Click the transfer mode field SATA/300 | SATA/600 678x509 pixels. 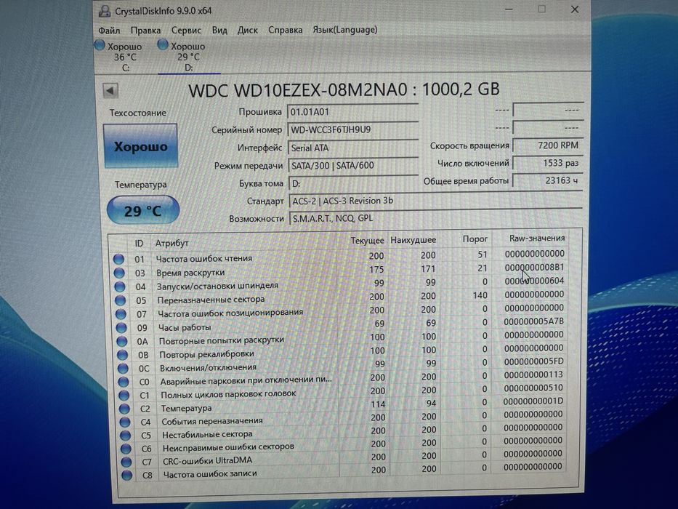[x=353, y=165]
